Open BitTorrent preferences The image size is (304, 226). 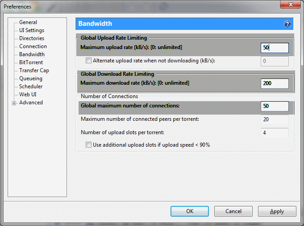31,62
